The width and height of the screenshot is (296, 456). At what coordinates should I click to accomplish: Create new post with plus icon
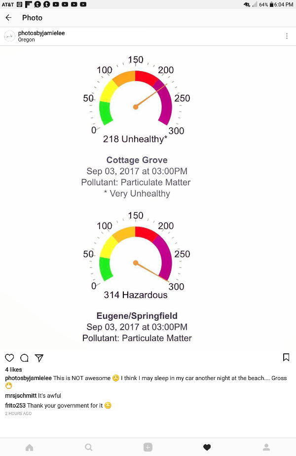(148, 447)
